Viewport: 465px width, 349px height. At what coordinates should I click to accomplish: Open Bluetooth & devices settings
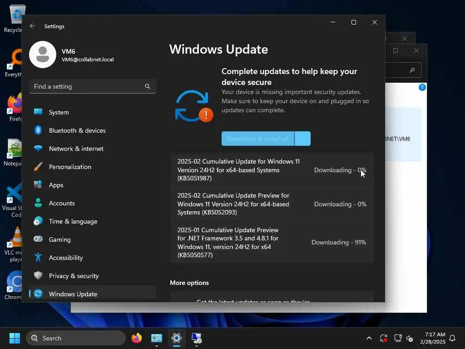point(93,130)
